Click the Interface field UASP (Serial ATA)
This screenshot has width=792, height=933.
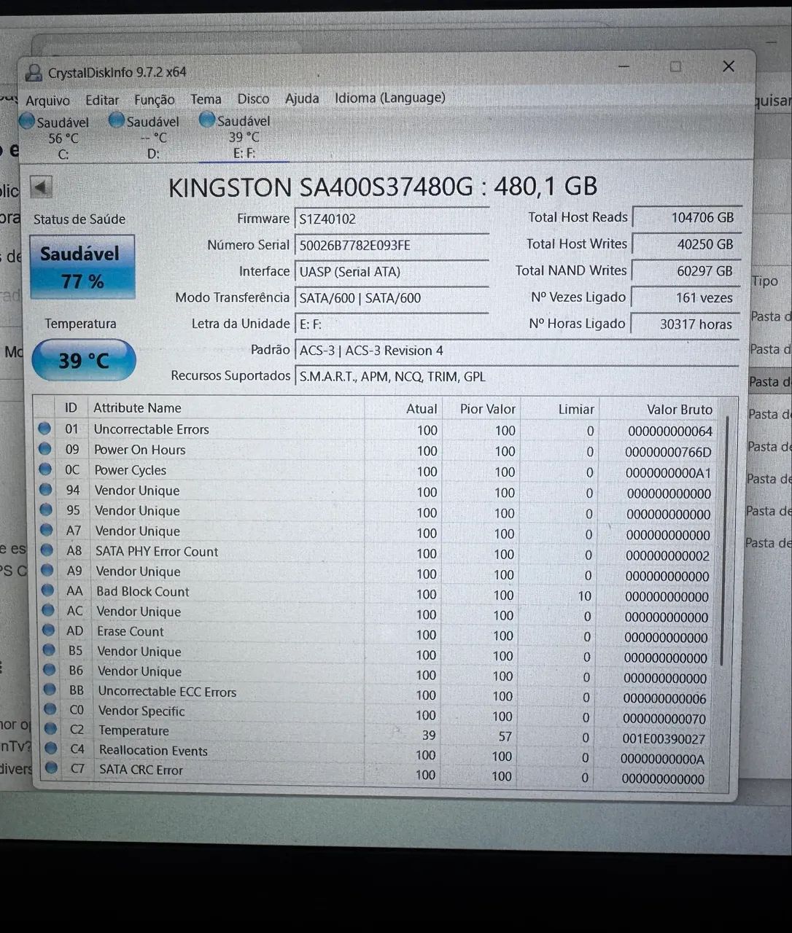click(391, 271)
